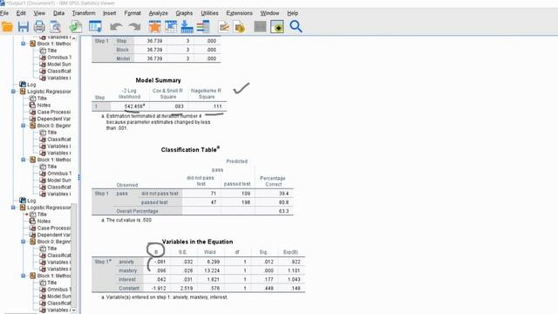Select the Title item marked by the red arrow
The height and width of the screenshot is (314, 558).
click(x=38, y=215)
